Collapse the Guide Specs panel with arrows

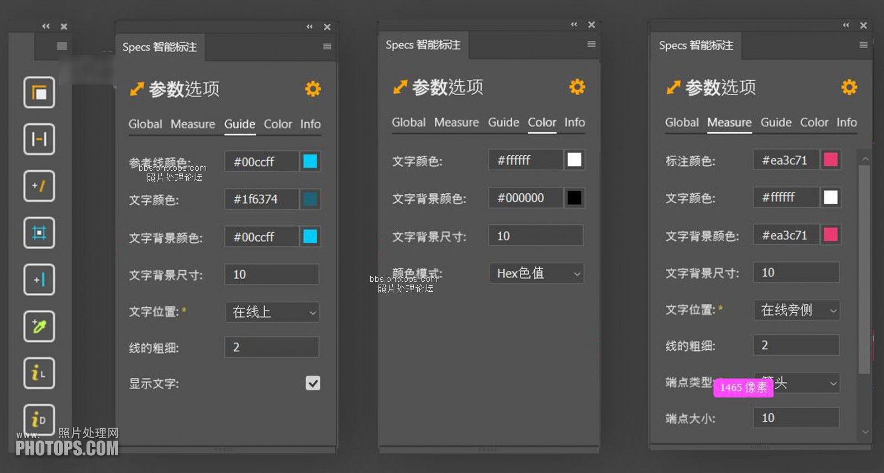[x=310, y=27]
